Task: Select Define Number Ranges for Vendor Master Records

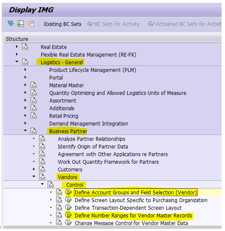Action: pos(134,215)
